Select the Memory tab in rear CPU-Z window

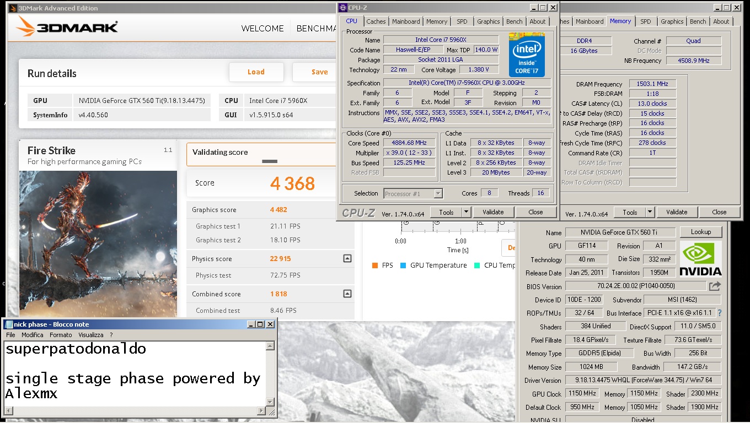[x=620, y=21]
